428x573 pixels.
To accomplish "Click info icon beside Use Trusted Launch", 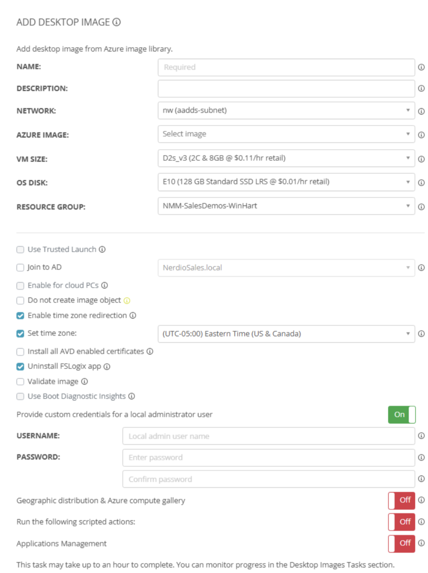I will [x=102, y=250].
